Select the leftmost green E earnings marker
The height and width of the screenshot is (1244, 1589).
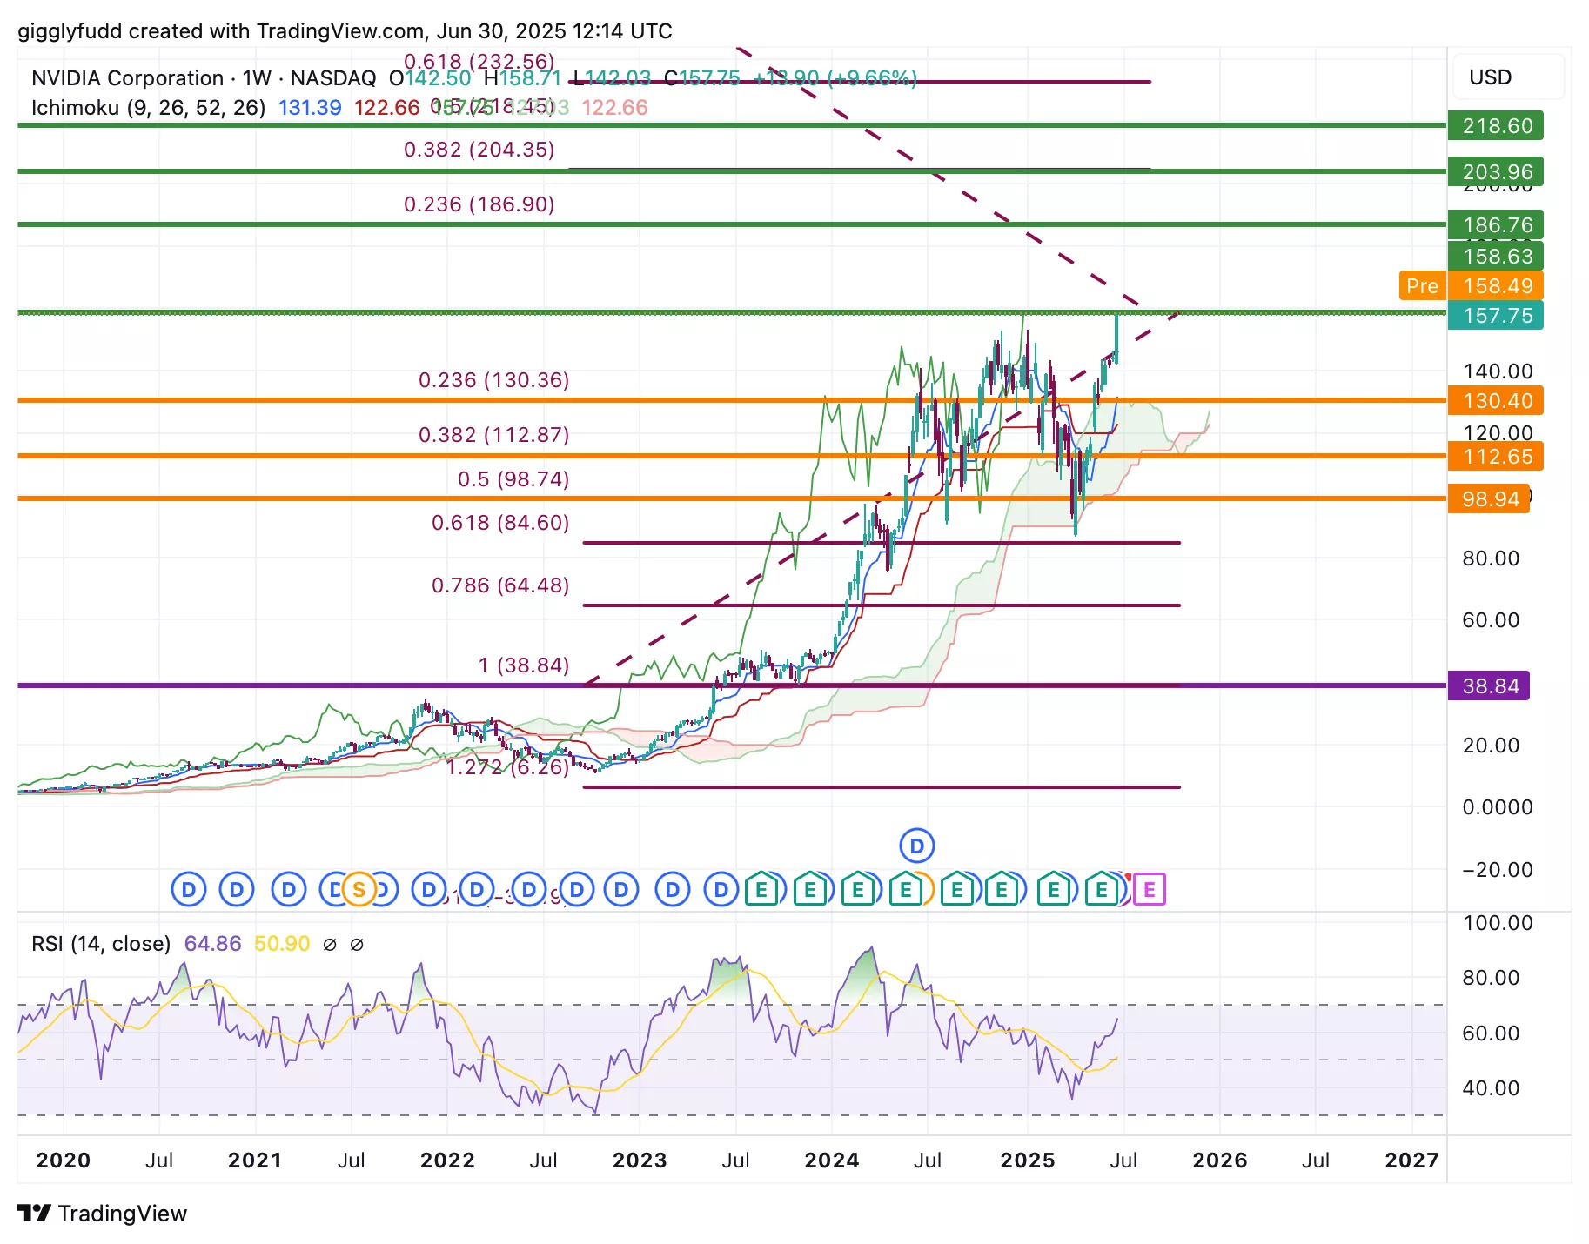click(761, 890)
